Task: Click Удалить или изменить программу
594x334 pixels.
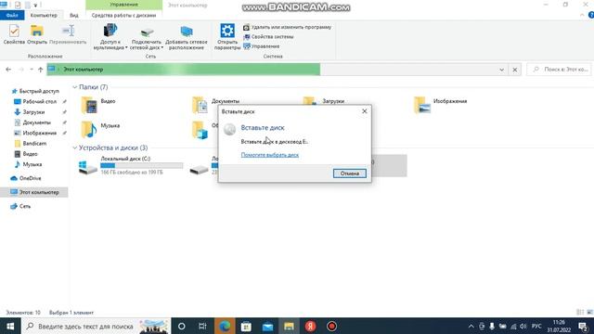Action: point(287,27)
